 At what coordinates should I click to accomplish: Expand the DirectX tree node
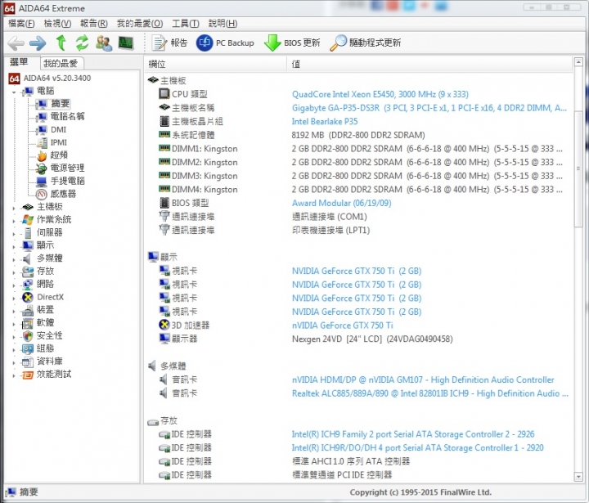click(14, 298)
